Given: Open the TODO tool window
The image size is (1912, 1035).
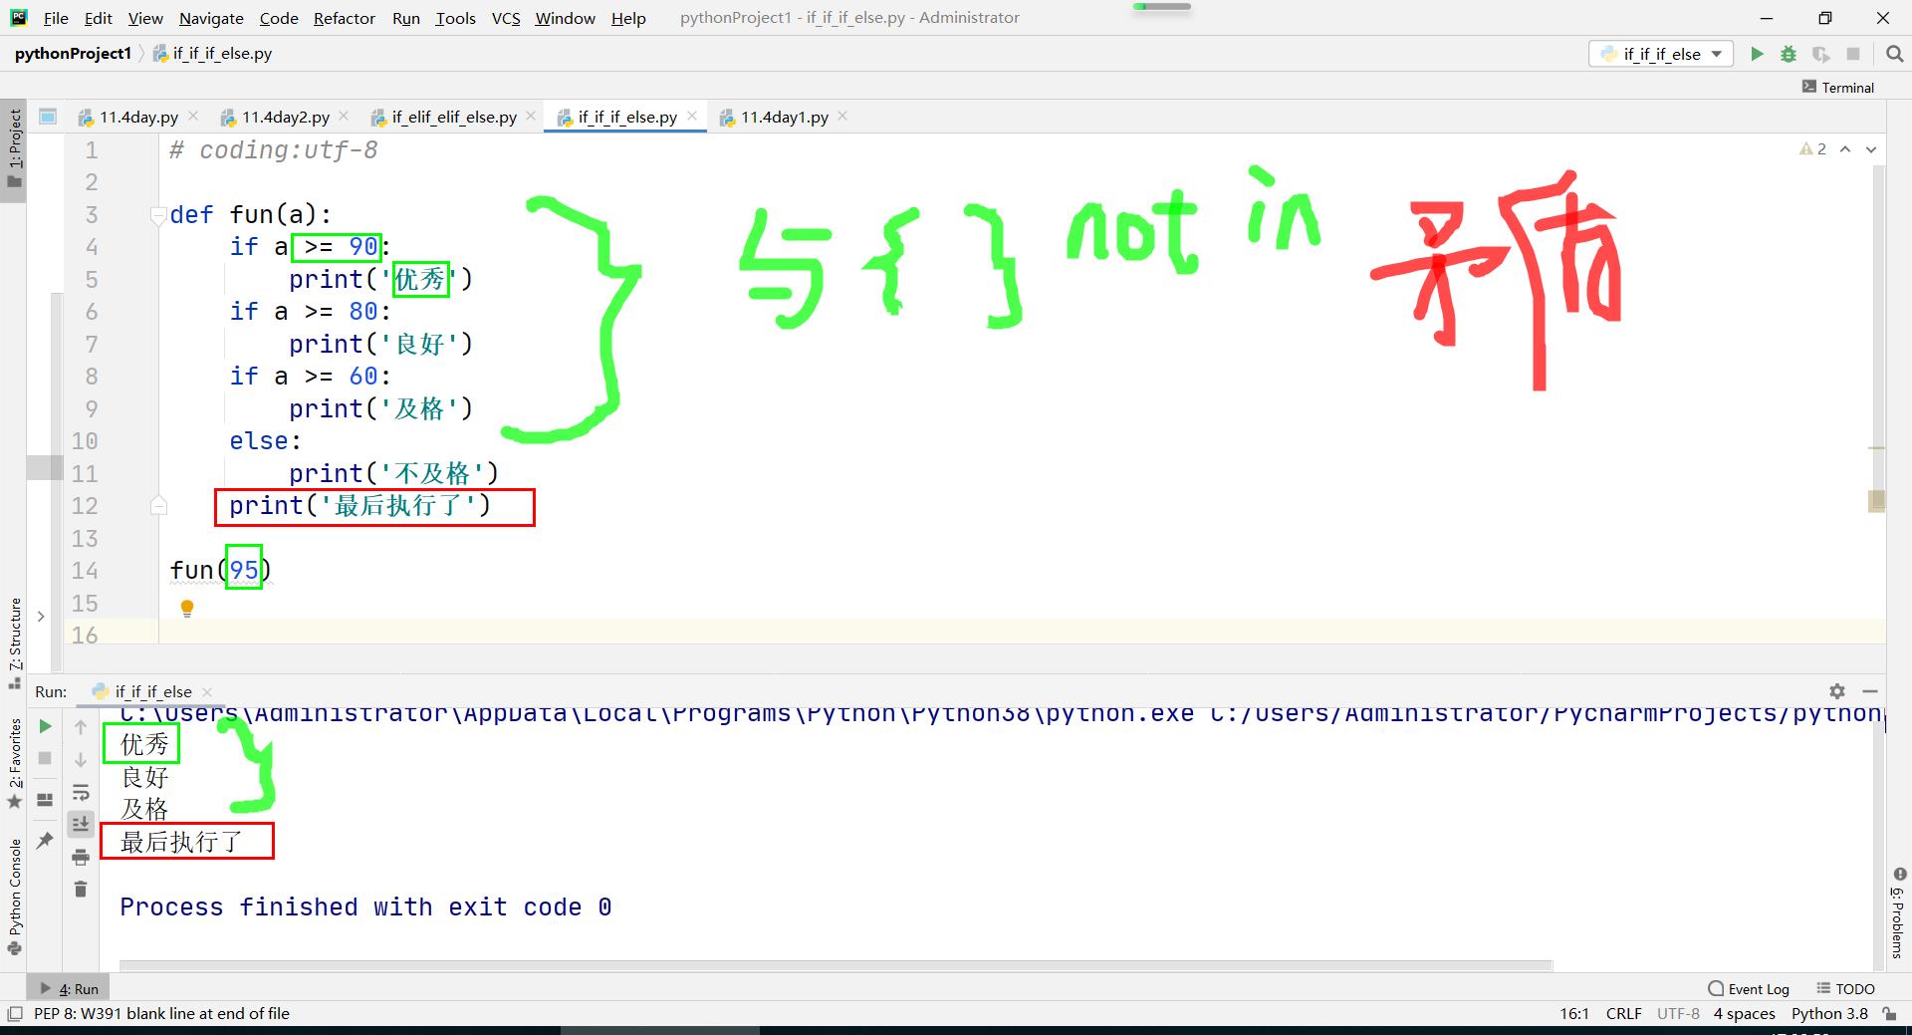Looking at the screenshot, I should (1846, 989).
